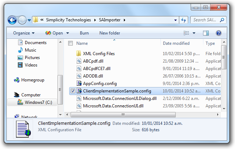Click horizontal scroll left arrow
Viewport: 235px width, 149px height.
click(x=67, y=115)
